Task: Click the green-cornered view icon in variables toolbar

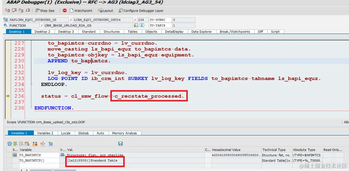Action: click(51, 144)
